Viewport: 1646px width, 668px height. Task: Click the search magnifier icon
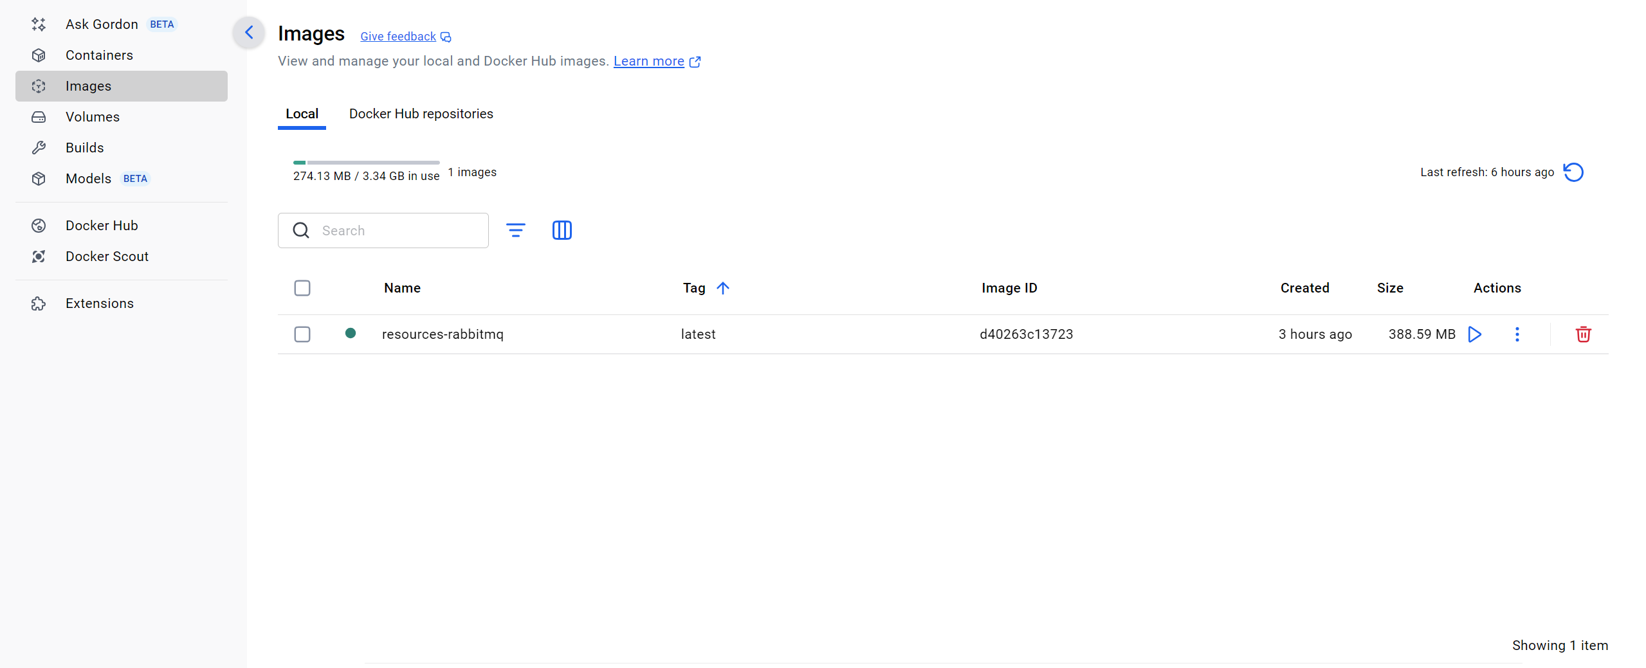(301, 231)
